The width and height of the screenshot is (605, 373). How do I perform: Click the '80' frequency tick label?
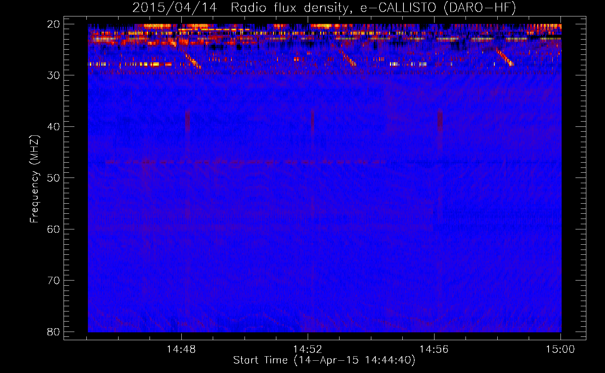pyautogui.click(x=54, y=332)
